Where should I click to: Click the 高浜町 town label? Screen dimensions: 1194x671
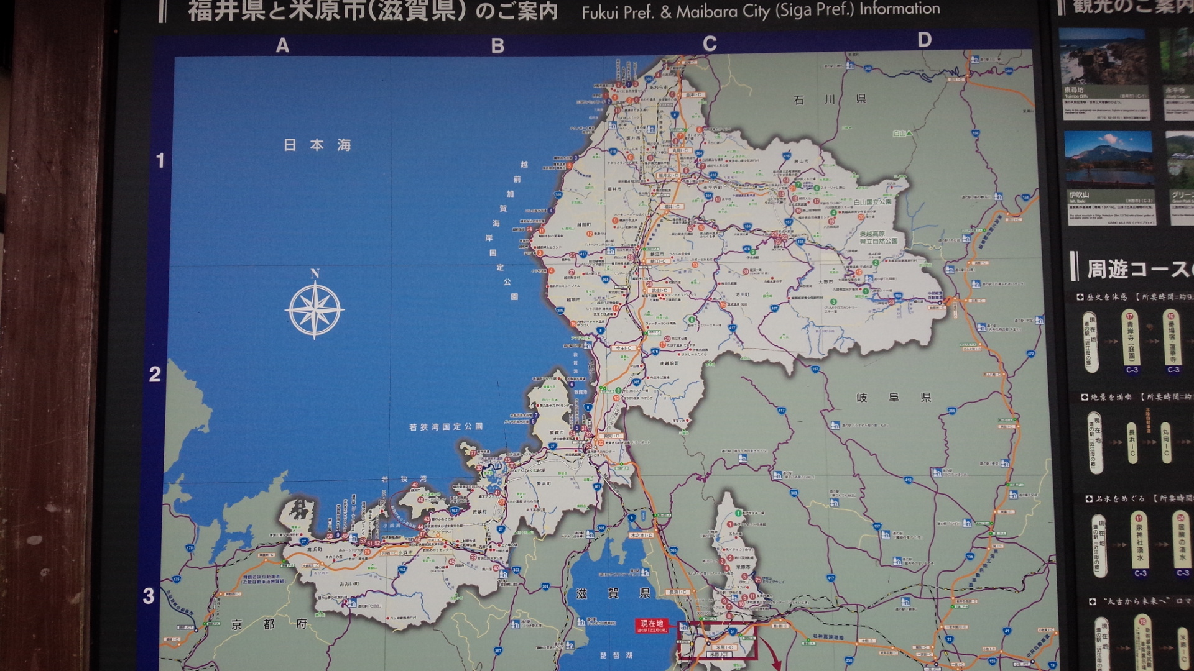[x=315, y=550]
